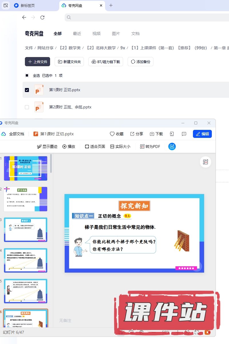Convert document using 转为PDF
This screenshot has width=229, height=344.
click(150, 146)
